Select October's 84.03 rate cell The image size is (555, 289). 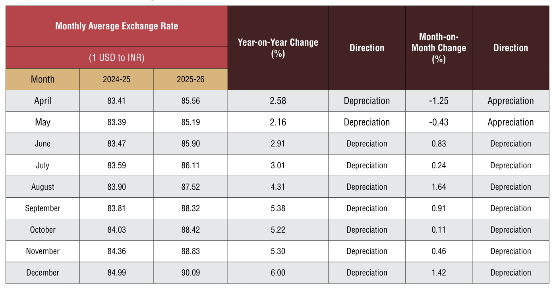point(116,229)
